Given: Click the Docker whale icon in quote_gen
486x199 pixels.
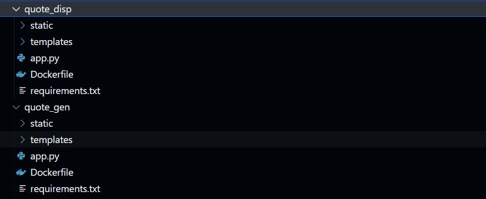Looking at the screenshot, I should (x=21, y=172).
